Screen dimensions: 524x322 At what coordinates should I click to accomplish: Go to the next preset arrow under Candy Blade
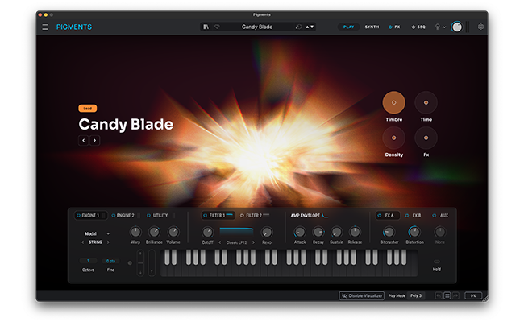click(x=95, y=140)
